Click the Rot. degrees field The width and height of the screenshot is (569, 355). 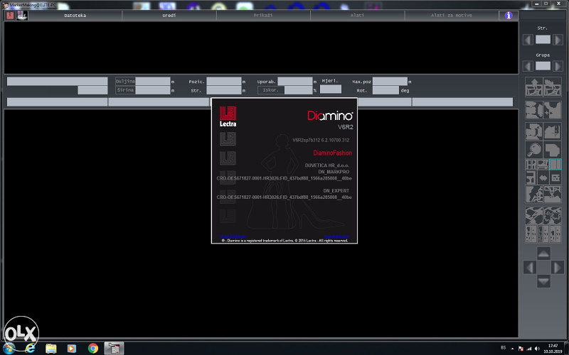(385, 90)
